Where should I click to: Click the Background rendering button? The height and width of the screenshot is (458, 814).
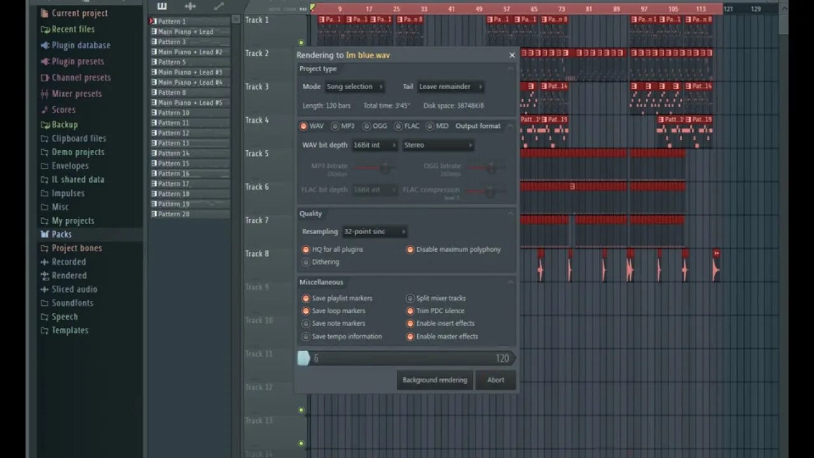[x=435, y=380]
